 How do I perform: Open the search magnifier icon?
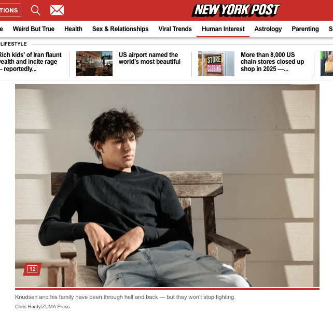[x=35, y=10]
